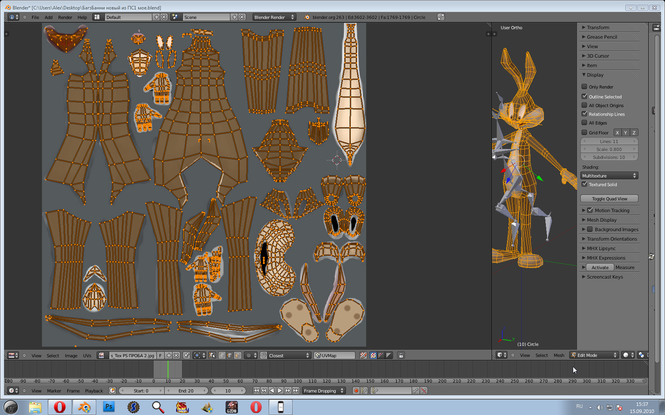Screen dimensions: 665x415
Task: Add a new scene with the plus icon
Action: pos(234,17)
